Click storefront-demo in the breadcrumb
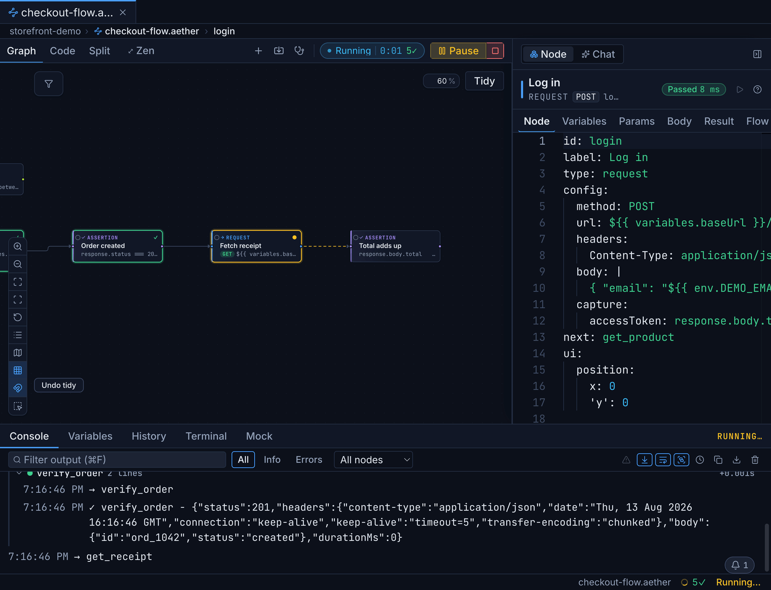The height and width of the screenshot is (590, 771). coord(45,31)
